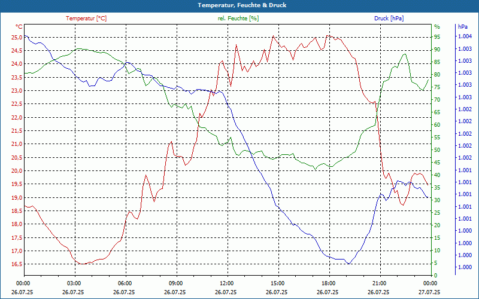Click the '16,5' temperature axis value

(17, 264)
